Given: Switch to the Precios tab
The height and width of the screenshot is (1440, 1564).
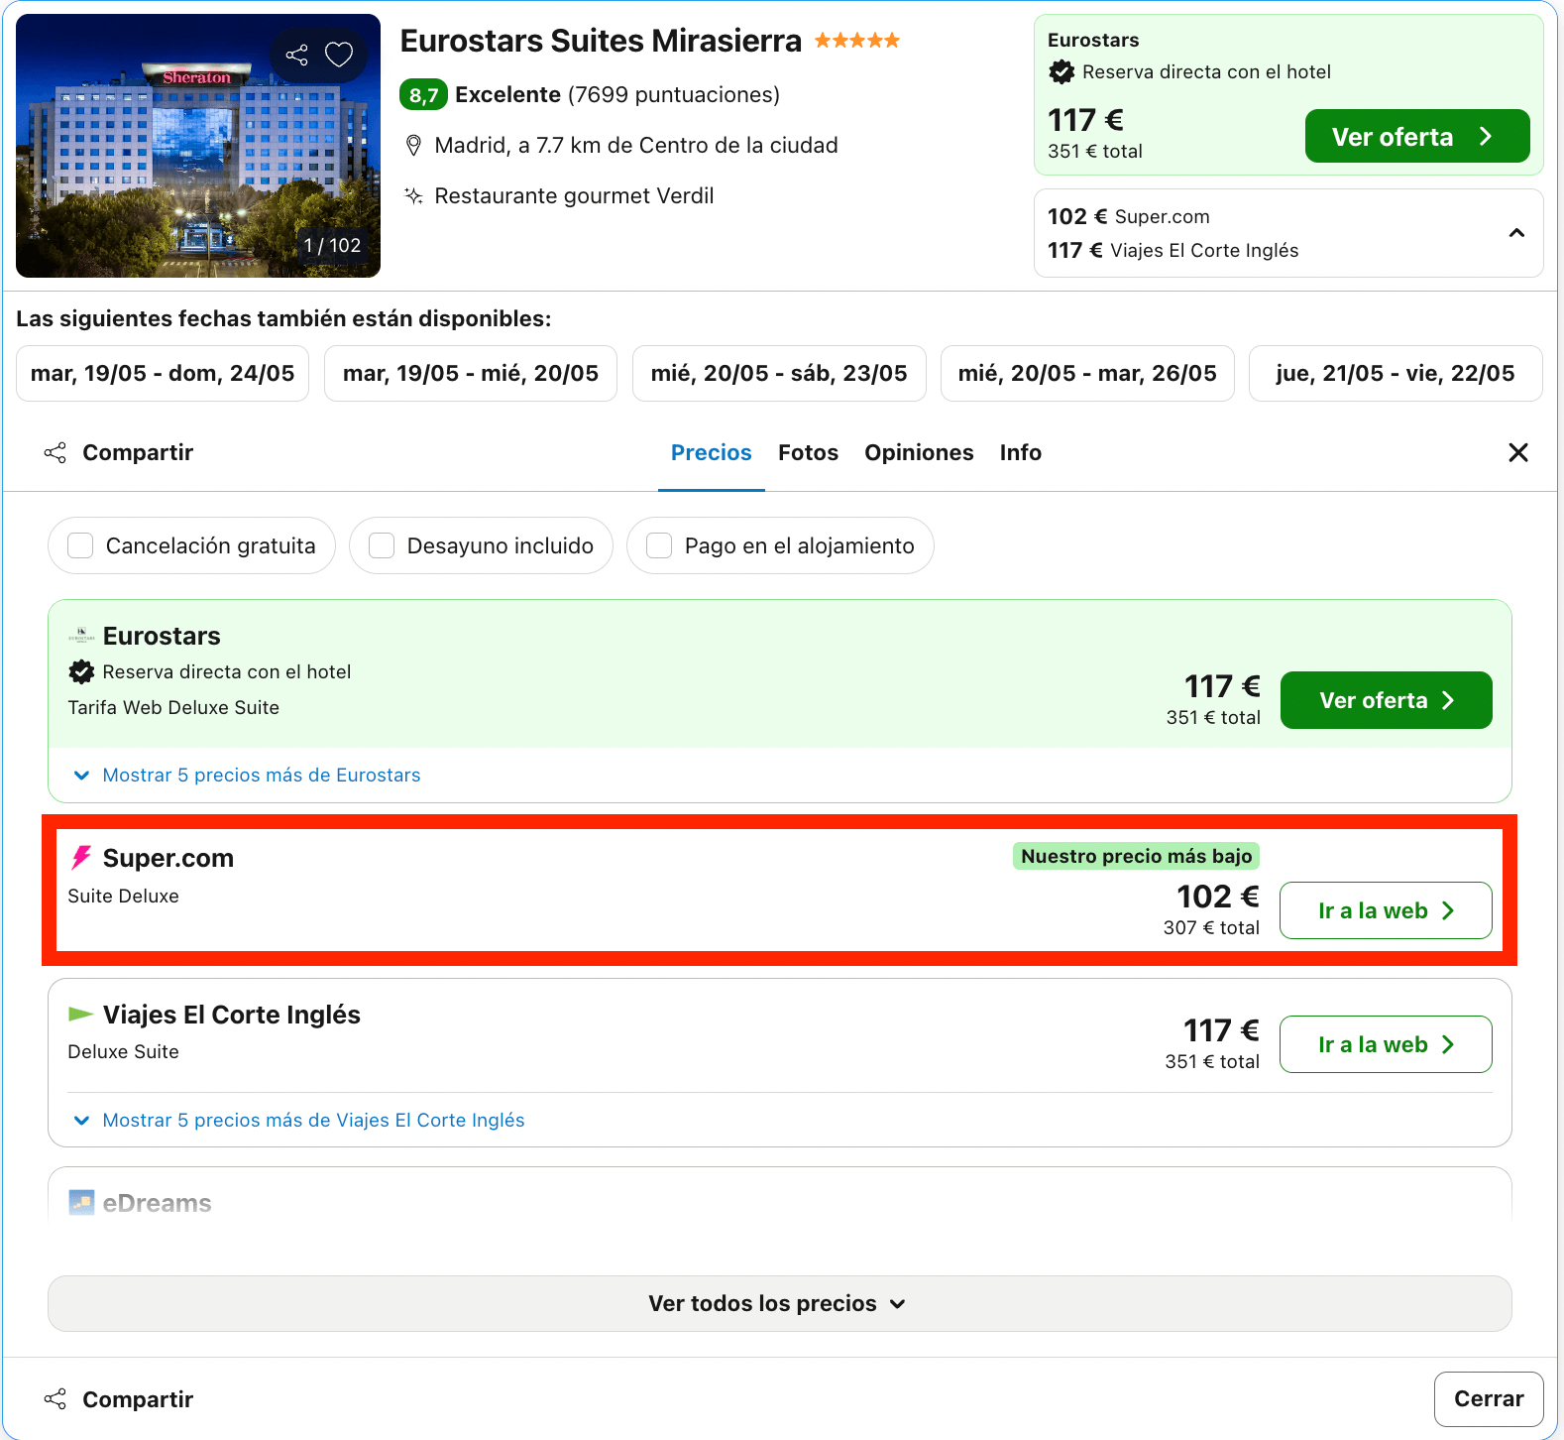Looking at the screenshot, I should pos(712,453).
